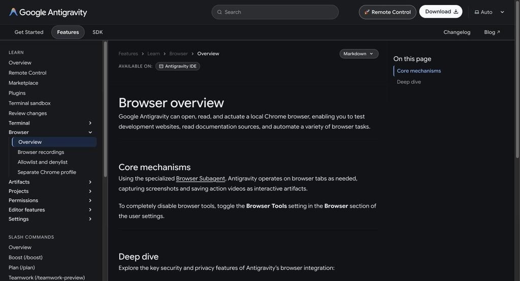Open the SDK tab
This screenshot has height=281, width=520.
(97, 32)
